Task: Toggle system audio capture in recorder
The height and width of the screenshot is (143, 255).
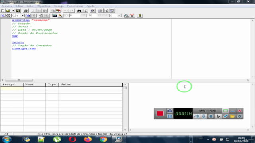Action: click(x=196, y=116)
